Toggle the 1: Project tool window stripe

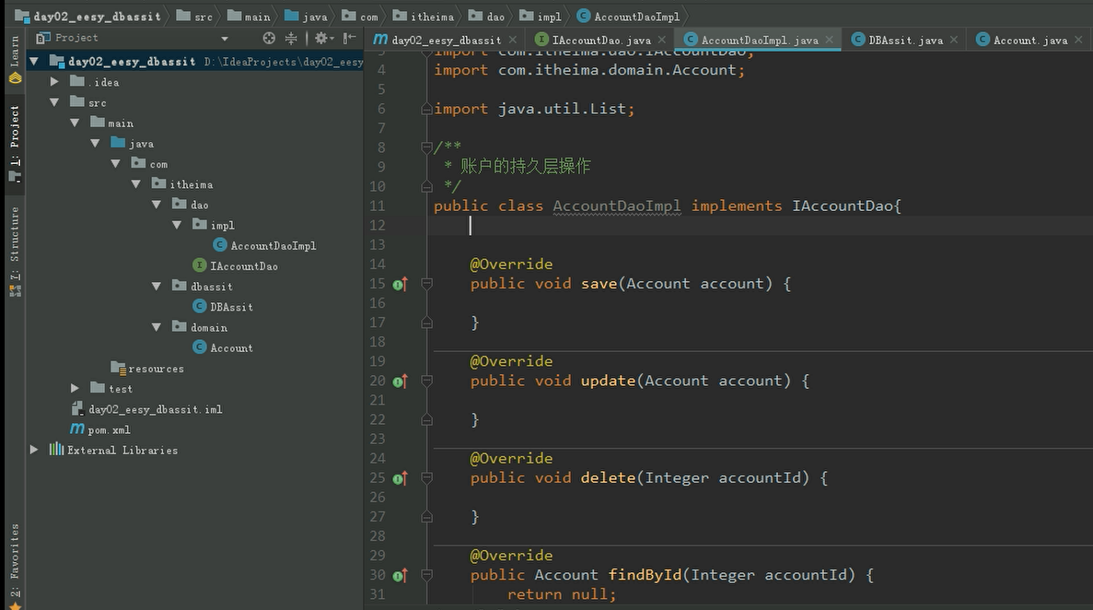(15, 144)
